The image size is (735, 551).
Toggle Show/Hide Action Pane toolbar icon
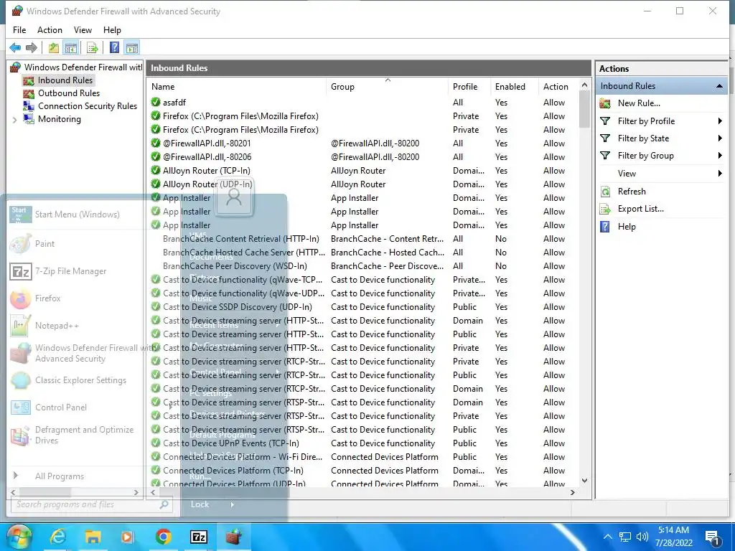pos(132,47)
